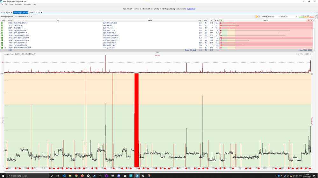Open the Windows Start menu
The image size is (318, 178).
click(x=3, y=176)
